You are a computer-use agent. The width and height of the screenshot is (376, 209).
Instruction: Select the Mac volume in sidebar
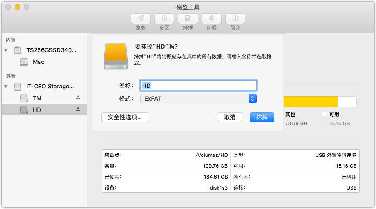click(38, 62)
